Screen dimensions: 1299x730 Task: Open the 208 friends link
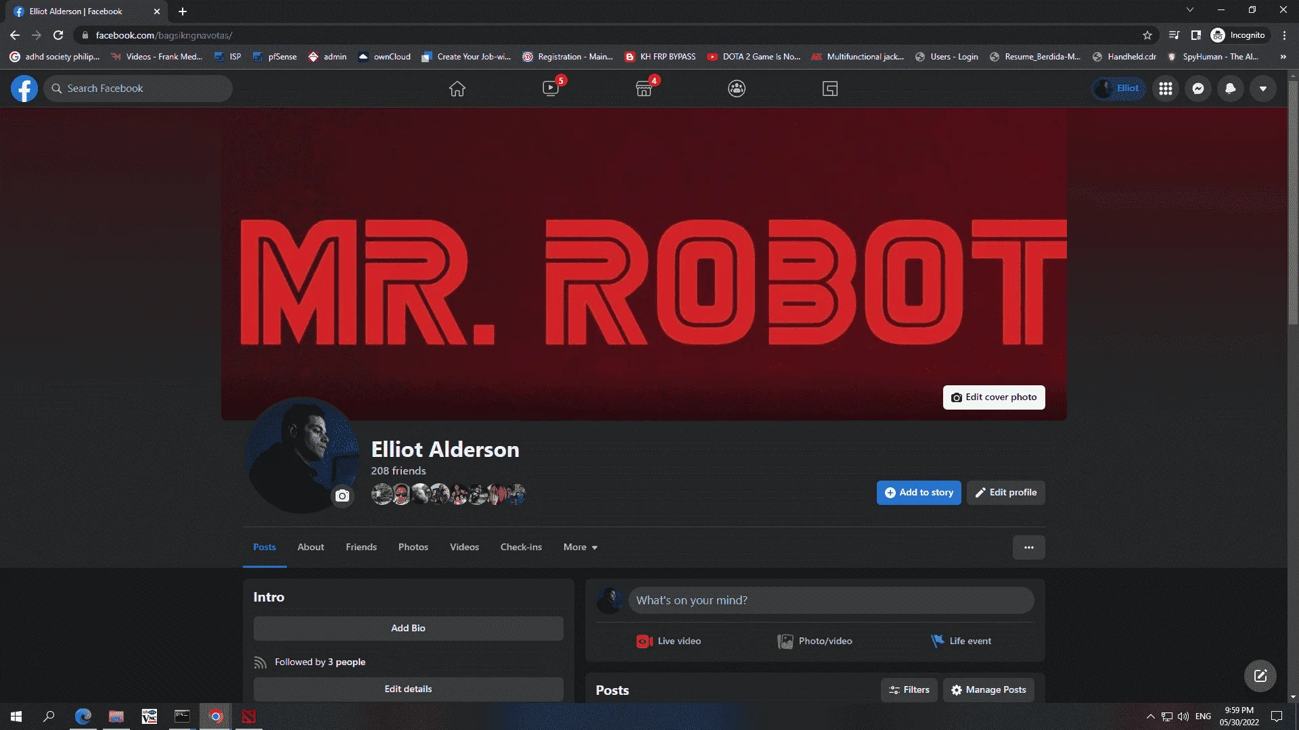pyautogui.click(x=398, y=471)
